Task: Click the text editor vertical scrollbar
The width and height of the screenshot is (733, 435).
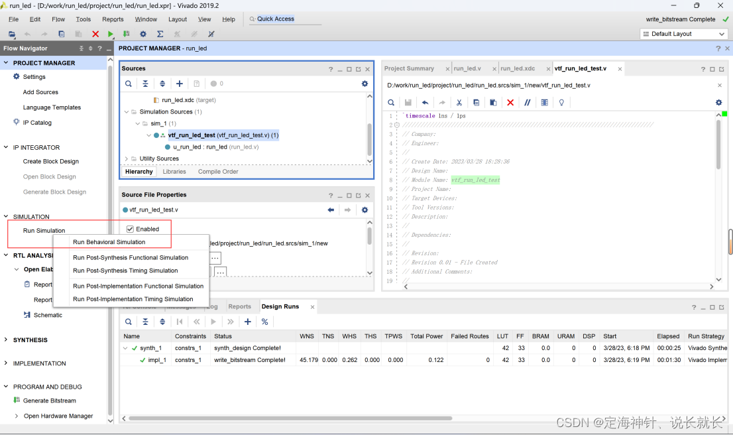Action: (718, 144)
